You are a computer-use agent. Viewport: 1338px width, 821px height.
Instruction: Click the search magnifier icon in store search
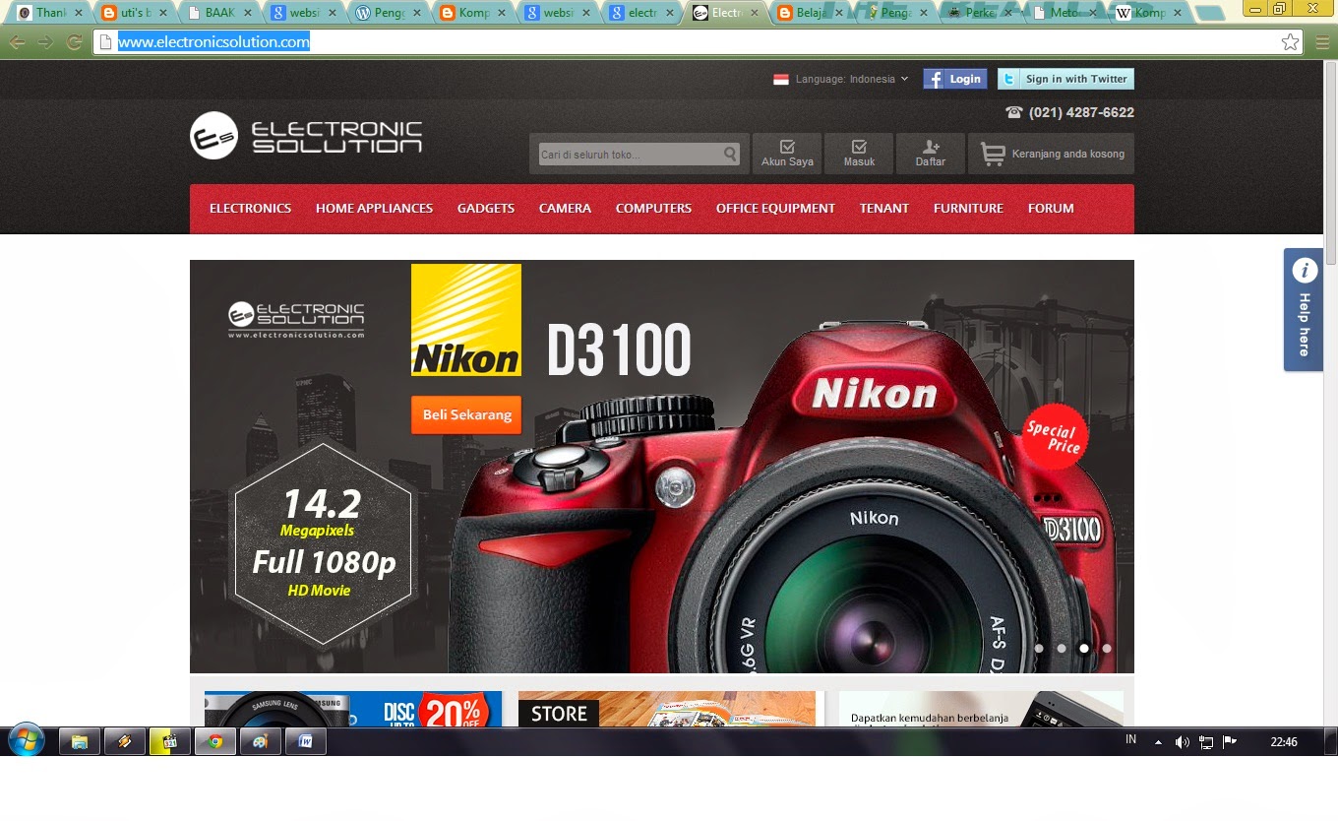[731, 154]
